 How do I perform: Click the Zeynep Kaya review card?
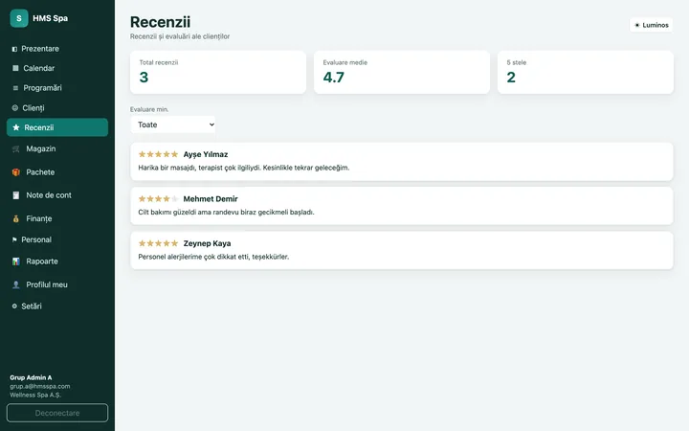pyautogui.click(x=402, y=250)
